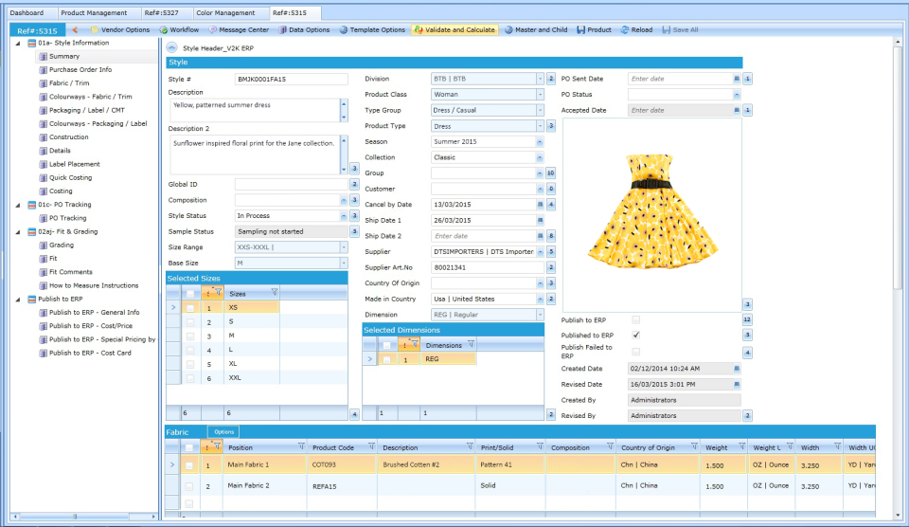The image size is (909, 527).
Task: Open calendar for Accepted Date
Action: point(737,110)
